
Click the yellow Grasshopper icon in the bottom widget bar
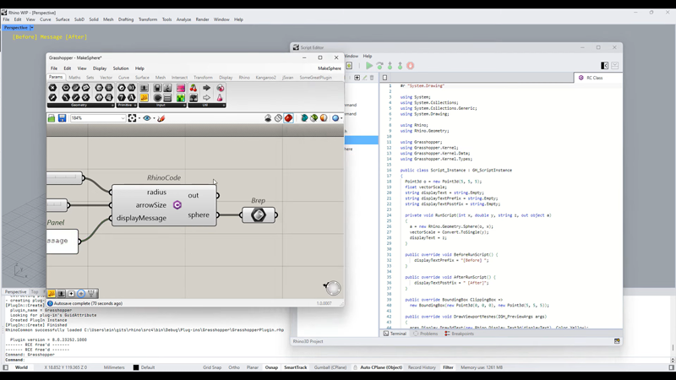[52, 294]
